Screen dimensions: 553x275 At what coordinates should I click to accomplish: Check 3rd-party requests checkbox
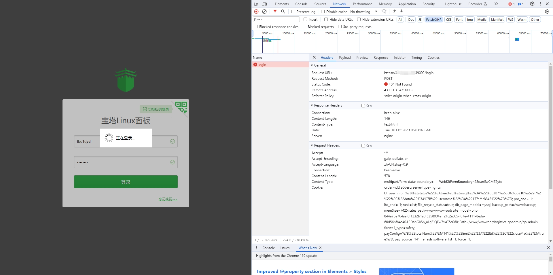click(340, 26)
